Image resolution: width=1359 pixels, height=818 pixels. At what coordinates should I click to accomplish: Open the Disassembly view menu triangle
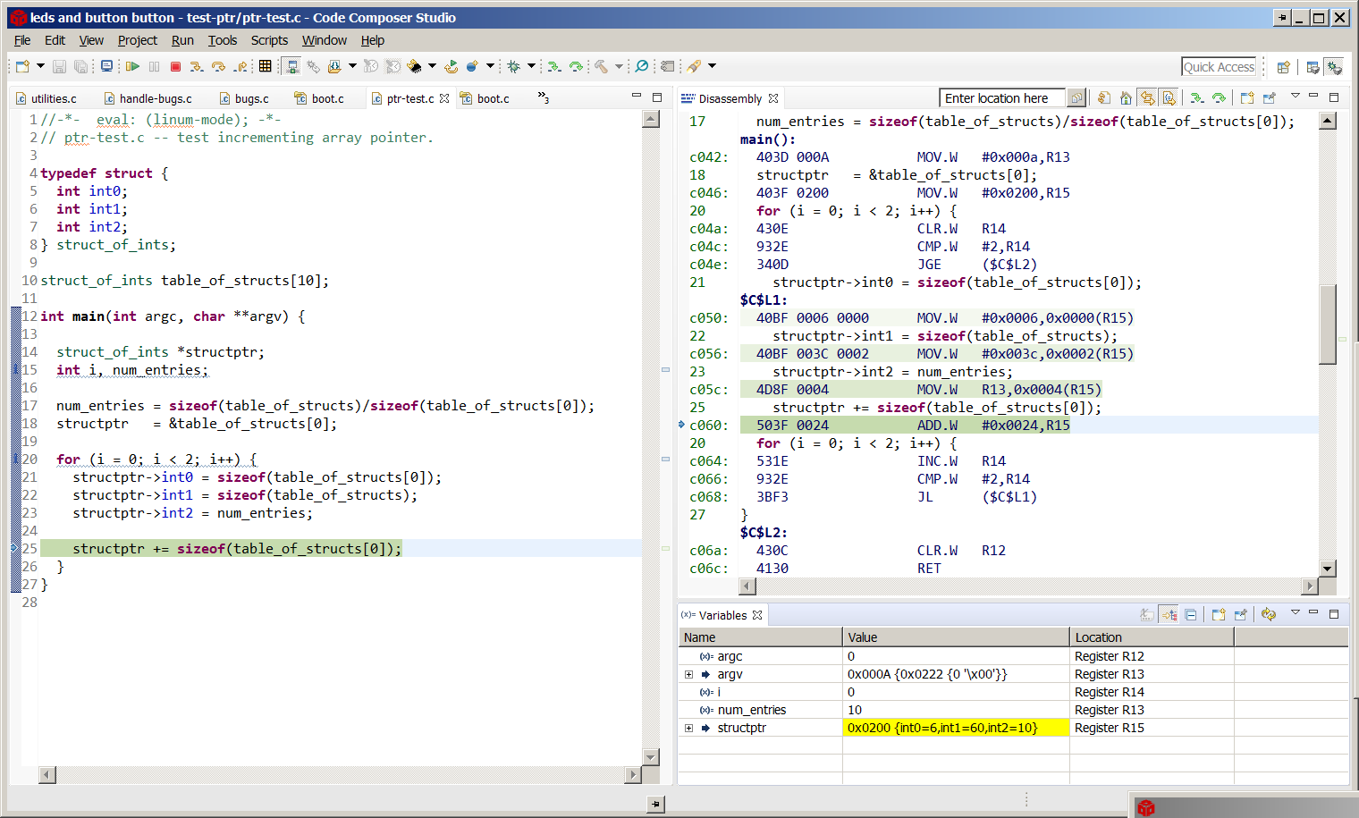coord(1295,97)
